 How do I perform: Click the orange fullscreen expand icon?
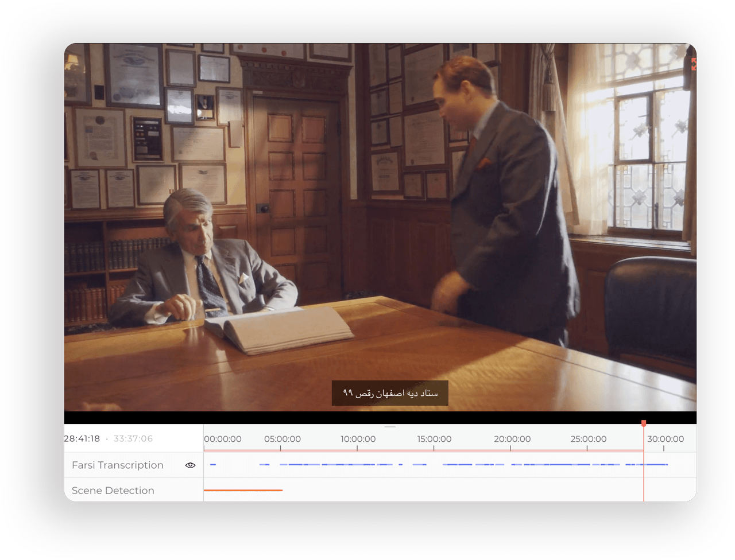point(694,64)
